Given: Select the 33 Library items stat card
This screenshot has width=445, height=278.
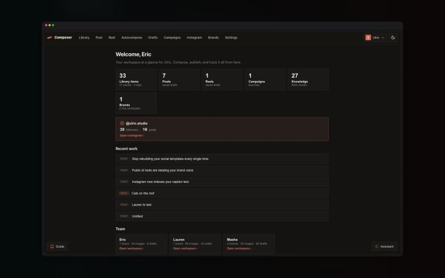Looking at the screenshot, I should 135,80.
